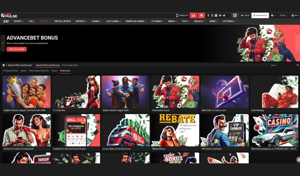The image size is (300, 176).
Task: Click the search magnifier icon
Action: pyautogui.click(x=298, y=65)
